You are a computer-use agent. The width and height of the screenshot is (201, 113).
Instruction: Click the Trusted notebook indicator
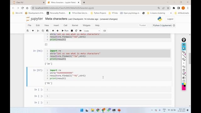pos(142,25)
